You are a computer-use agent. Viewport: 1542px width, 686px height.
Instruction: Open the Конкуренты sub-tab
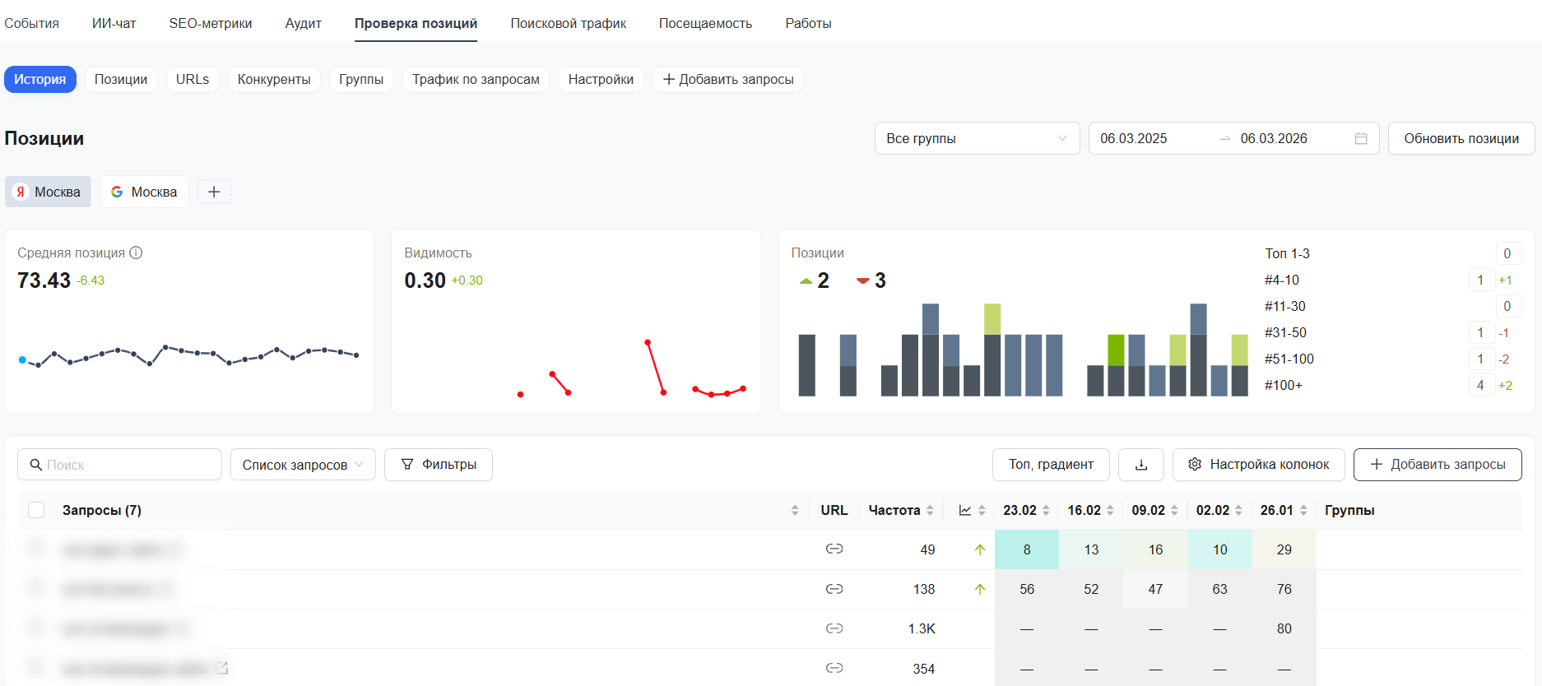(x=274, y=80)
